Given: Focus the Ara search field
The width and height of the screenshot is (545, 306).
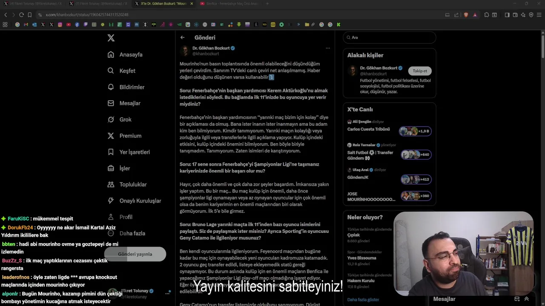Looking at the screenshot, I should (x=389, y=37).
